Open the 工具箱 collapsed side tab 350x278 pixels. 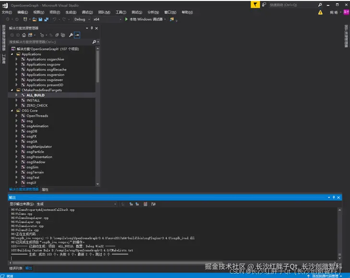(3, 59)
